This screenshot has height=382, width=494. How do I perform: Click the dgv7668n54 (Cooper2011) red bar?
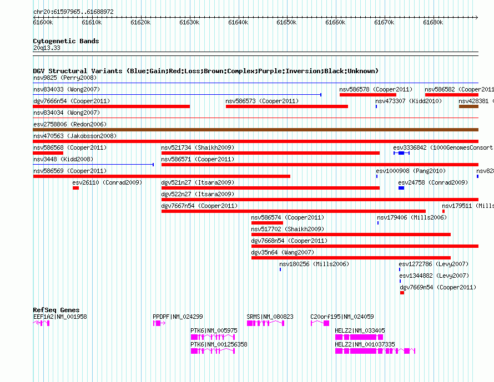(365, 246)
